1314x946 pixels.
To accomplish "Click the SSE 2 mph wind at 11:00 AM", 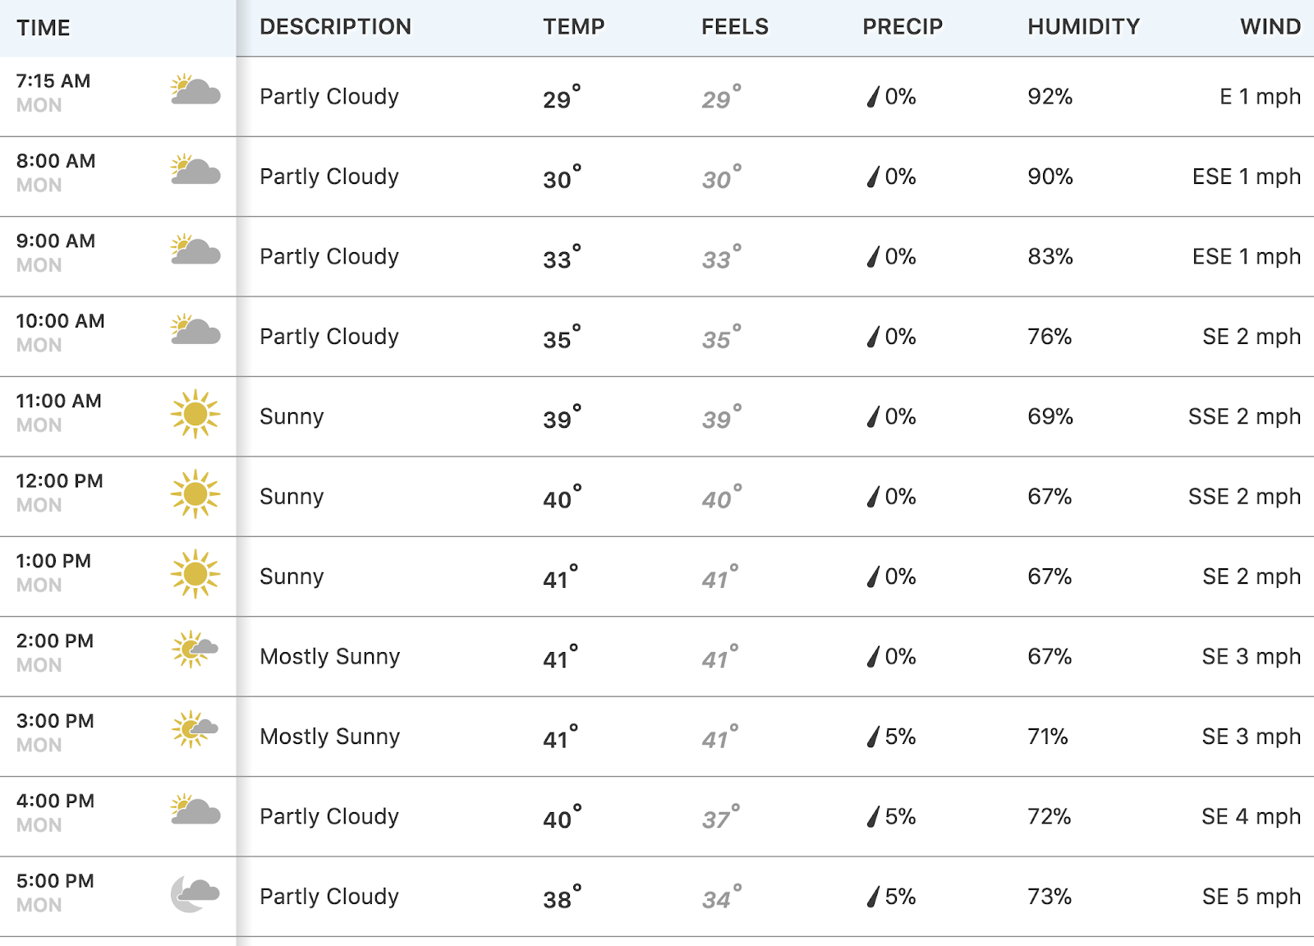I will point(1244,417).
